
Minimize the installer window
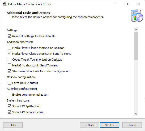[114, 4]
